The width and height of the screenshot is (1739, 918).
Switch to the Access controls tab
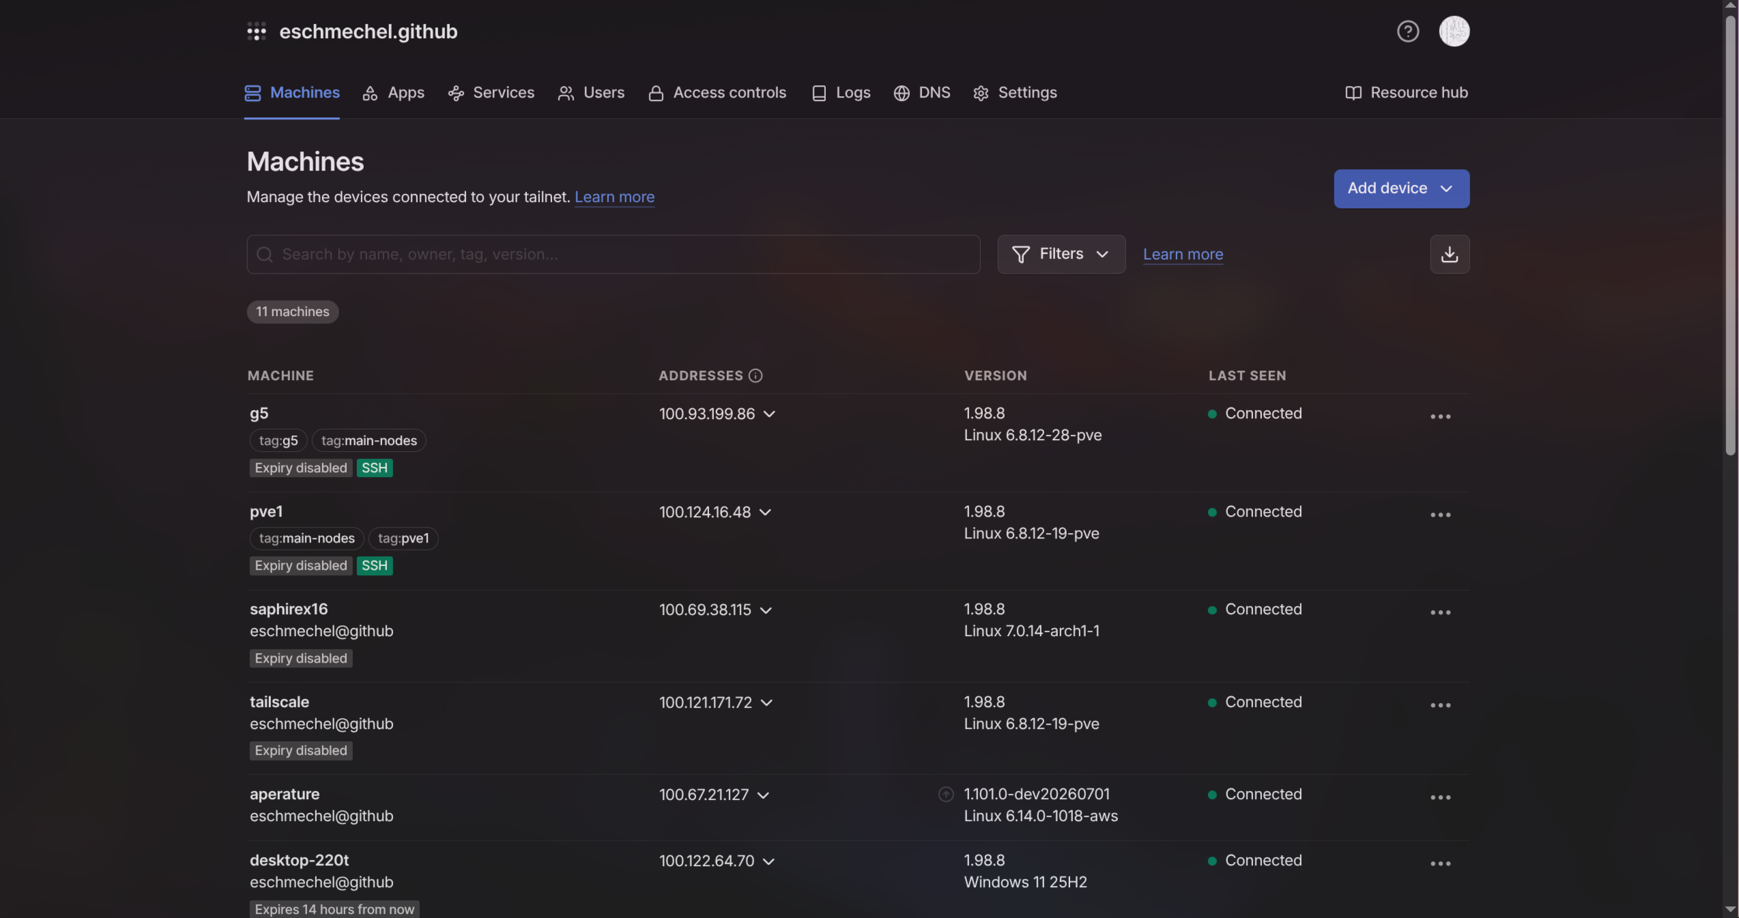[717, 93]
